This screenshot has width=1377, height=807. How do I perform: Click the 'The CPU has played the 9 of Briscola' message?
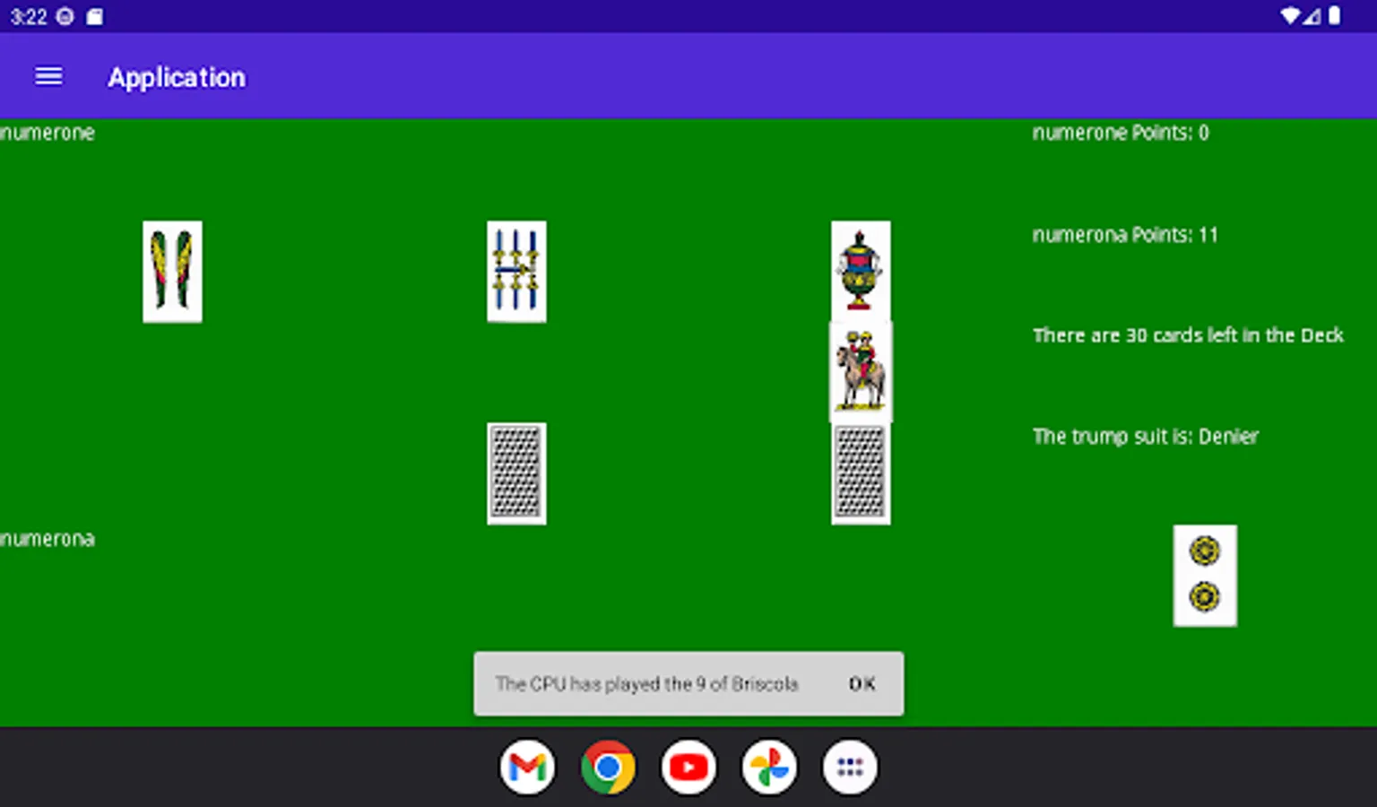(646, 684)
